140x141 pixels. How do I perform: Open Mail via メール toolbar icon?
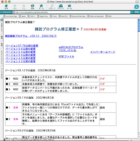[x=70, y=7]
